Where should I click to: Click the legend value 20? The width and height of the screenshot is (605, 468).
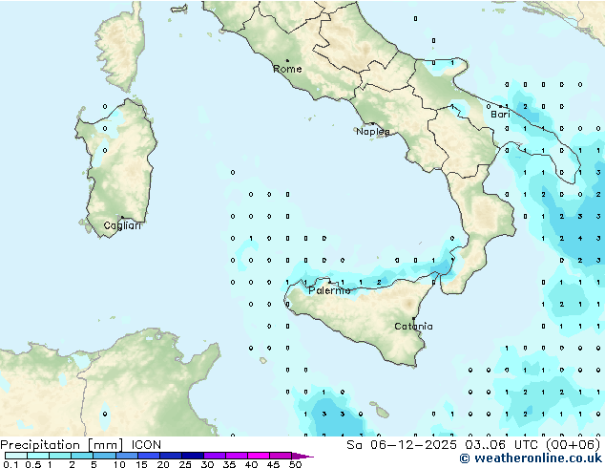click(163, 464)
